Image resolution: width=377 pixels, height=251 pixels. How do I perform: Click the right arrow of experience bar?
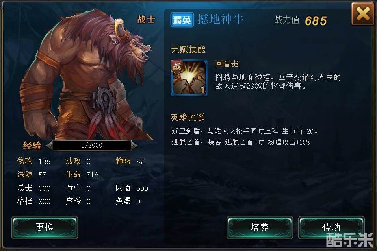pos(134,145)
